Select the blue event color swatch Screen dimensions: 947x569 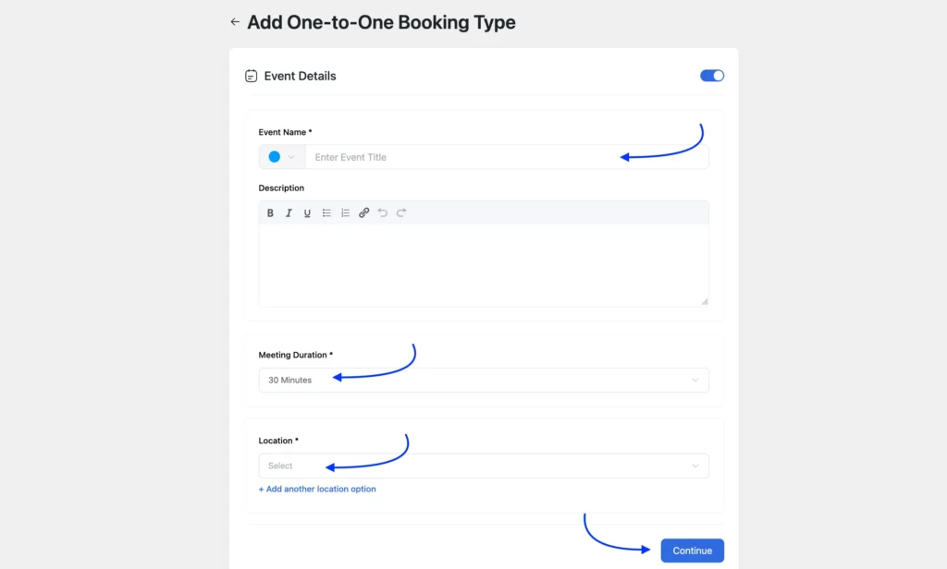276,156
